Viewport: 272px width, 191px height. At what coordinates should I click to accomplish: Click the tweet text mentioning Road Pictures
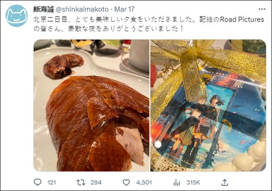point(242,19)
